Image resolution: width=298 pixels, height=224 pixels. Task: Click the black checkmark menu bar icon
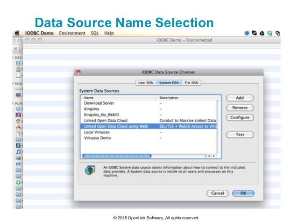(254, 33)
